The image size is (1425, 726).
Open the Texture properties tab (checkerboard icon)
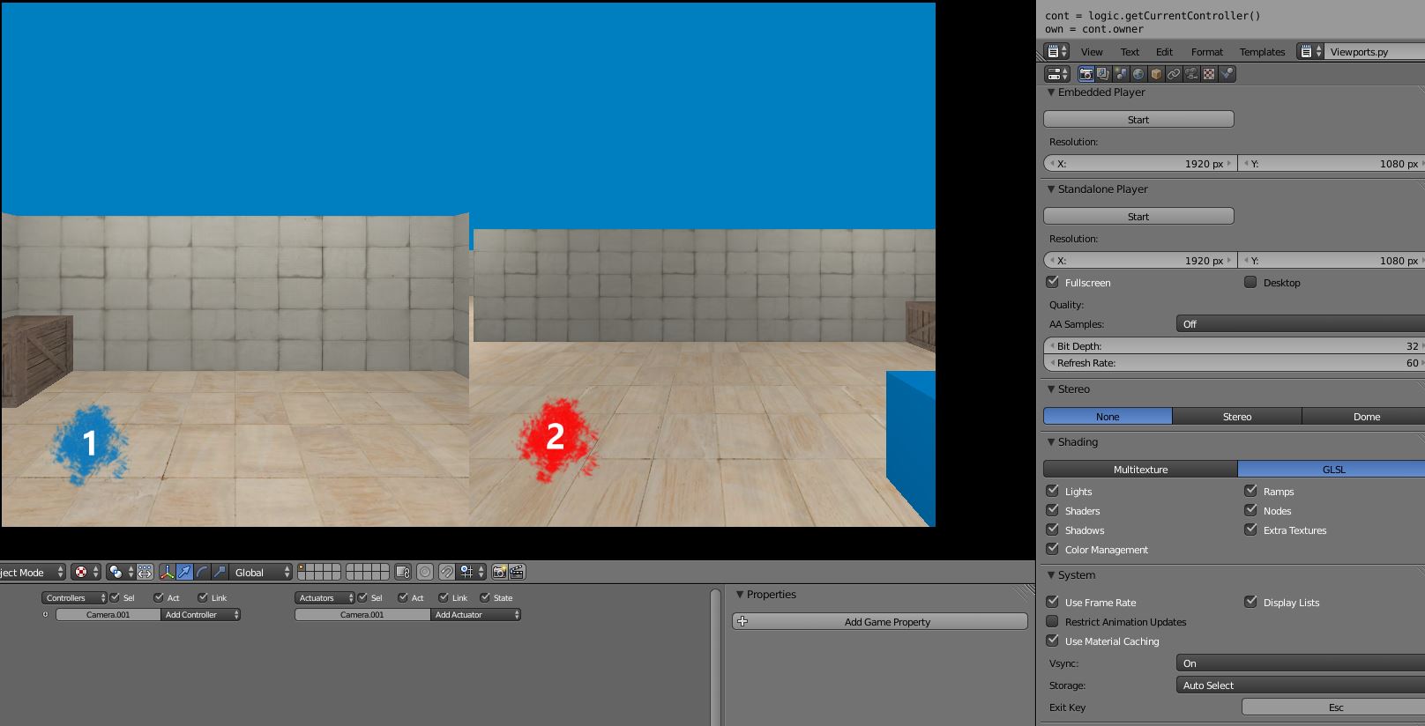[x=1209, y=74]
